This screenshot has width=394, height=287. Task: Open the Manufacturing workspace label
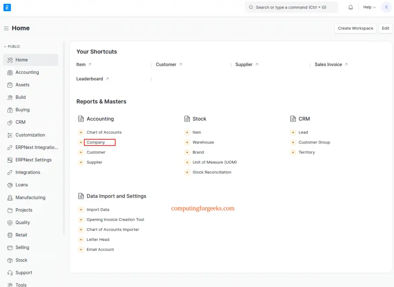pyautogui.click(x=30, y=197)
